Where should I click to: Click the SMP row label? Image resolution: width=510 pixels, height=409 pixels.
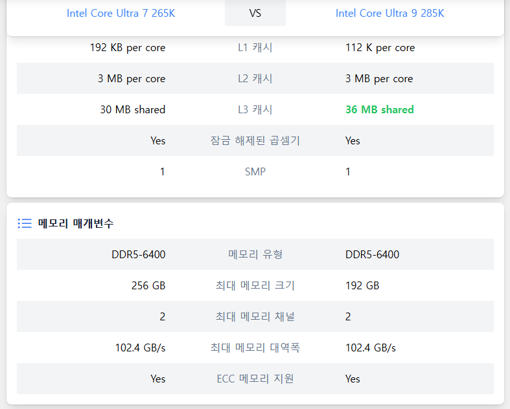(255, 171)
